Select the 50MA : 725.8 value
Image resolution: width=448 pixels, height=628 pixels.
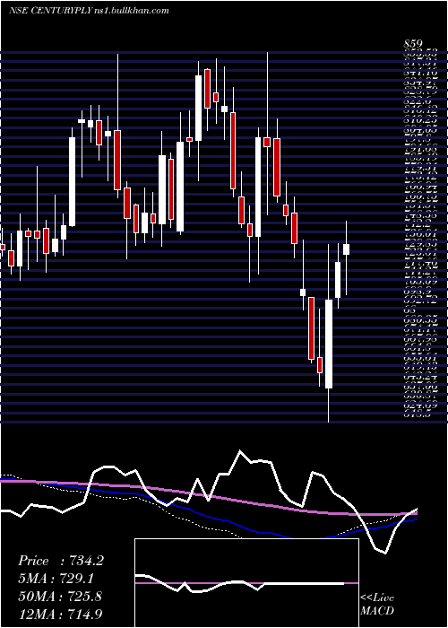[60, 596]
